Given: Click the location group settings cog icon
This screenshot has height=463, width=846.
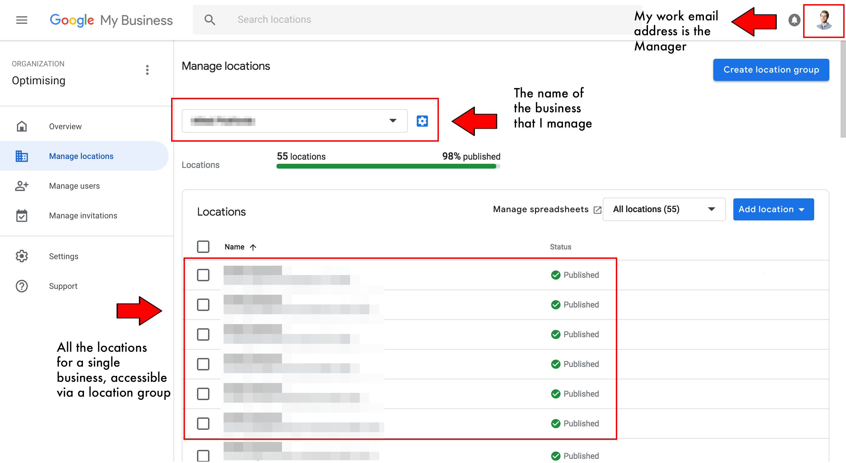Looking at the screenshot, I should click(421, 121).
